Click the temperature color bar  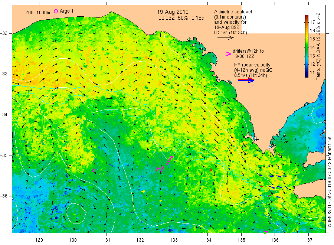click(307, 46)
